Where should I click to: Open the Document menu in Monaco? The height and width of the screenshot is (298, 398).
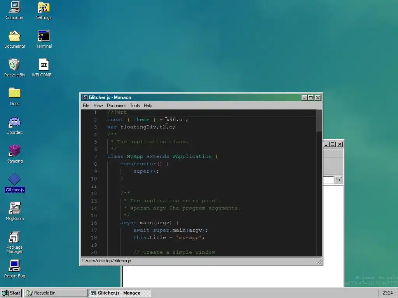pyautogui.click(x=116, y=106)
